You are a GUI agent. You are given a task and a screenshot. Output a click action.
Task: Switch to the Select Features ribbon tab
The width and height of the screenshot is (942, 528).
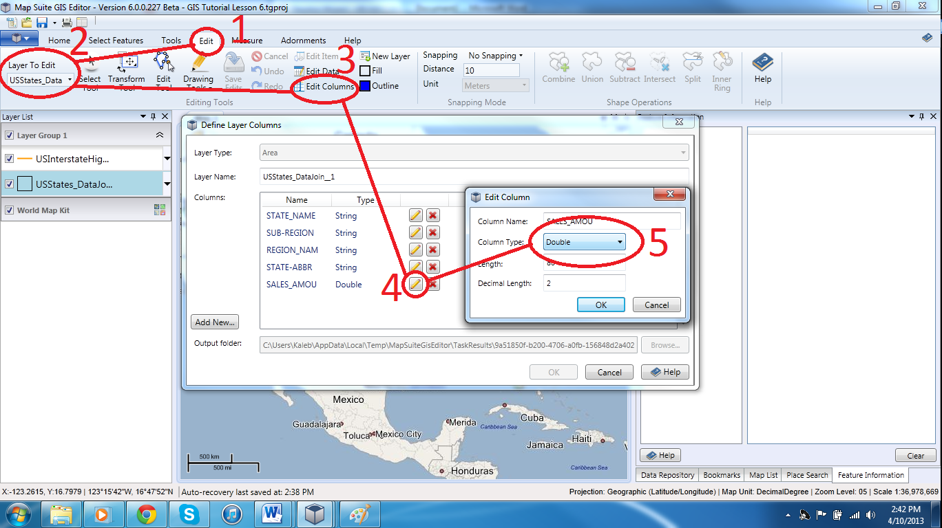point(116,41)
